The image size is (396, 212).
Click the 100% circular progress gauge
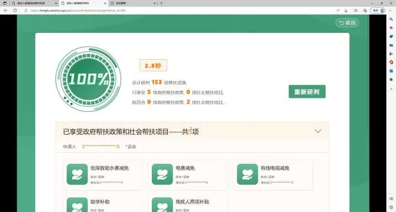[88, 79]
